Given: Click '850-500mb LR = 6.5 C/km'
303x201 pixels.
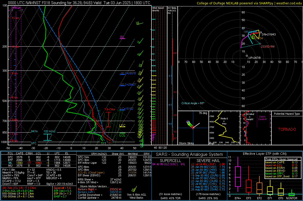Looking at the screenshot, I should pos(18,194).
